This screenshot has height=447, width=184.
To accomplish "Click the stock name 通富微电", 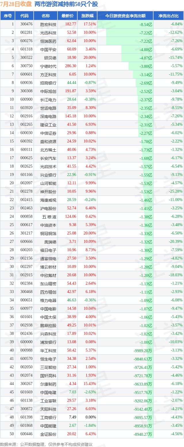I will pos(48,258).
